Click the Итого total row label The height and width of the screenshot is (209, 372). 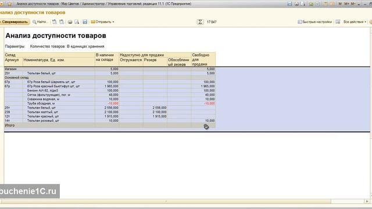point(10,125)
